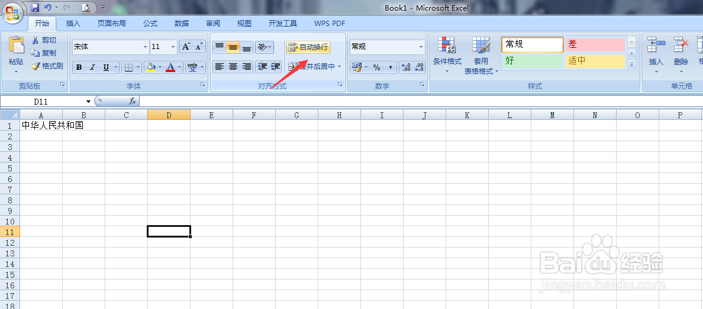Copy selection using the 复制 button
Screen dimensions: 703x309
(x=44, y=53)
